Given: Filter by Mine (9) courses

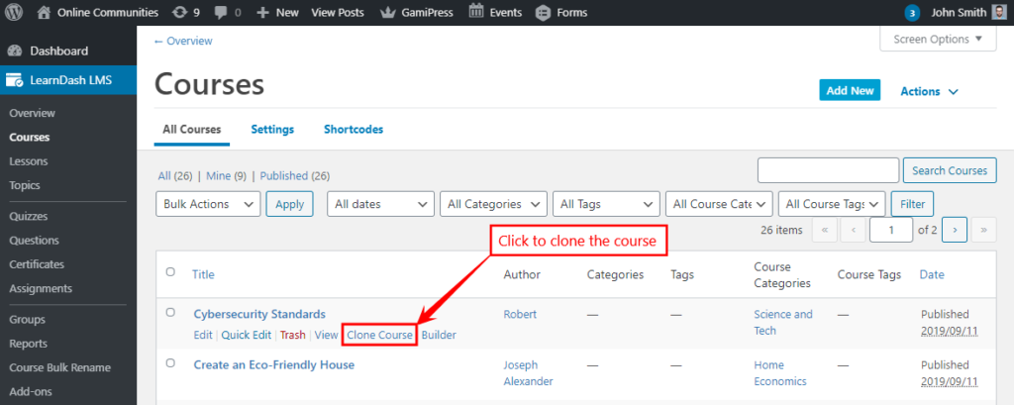Looking at the screenshot, I should [x=227, y=175].
